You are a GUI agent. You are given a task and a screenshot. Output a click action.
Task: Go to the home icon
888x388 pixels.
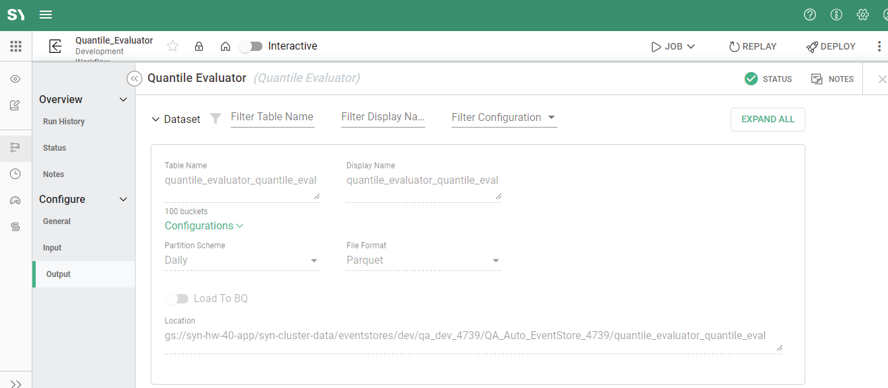(225, 46)
